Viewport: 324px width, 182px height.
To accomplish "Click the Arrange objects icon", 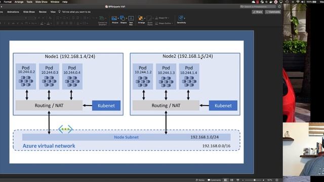I will pos(141,18).
